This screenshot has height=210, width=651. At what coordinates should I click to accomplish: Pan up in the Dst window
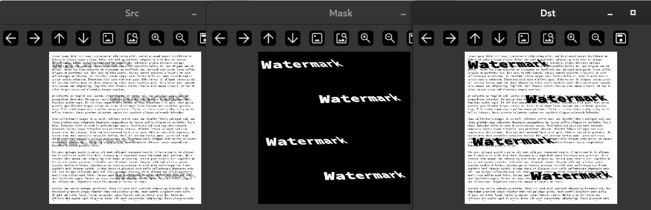tap(475, 38)
